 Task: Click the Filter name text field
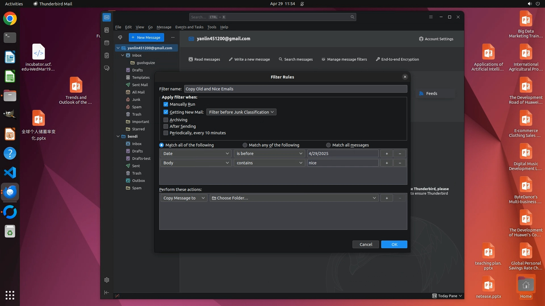click(x=295, y=89)
